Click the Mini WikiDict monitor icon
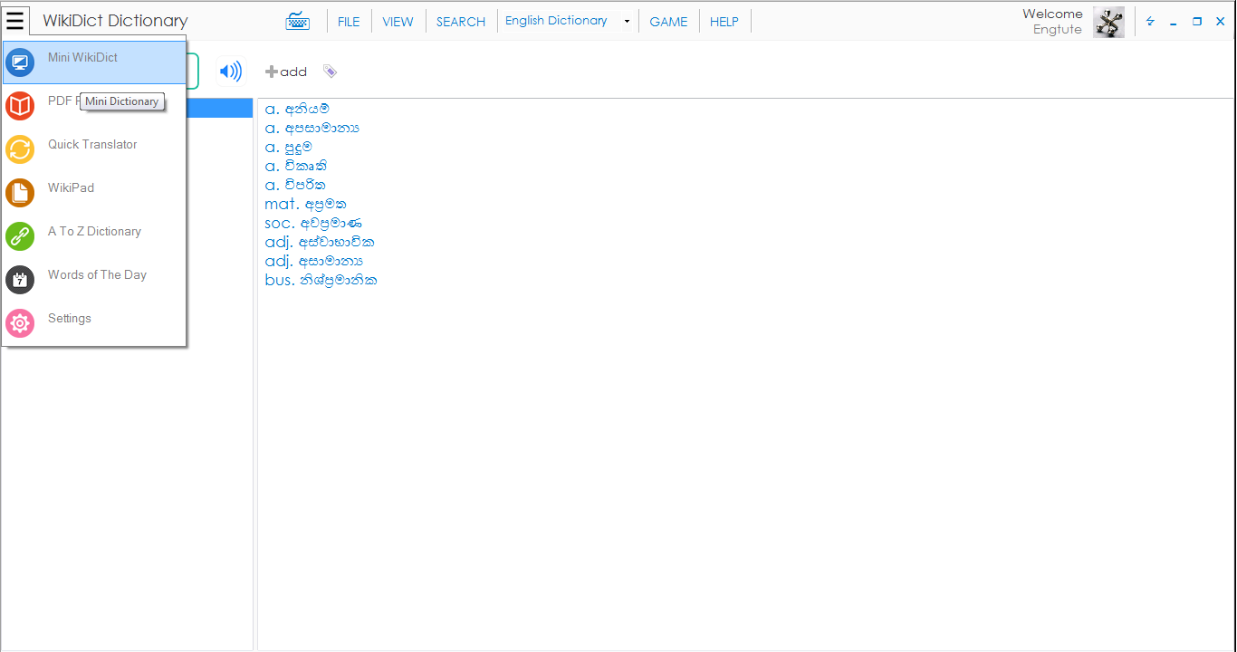This screenshot has height=652, width=1237. click(20, 62)
